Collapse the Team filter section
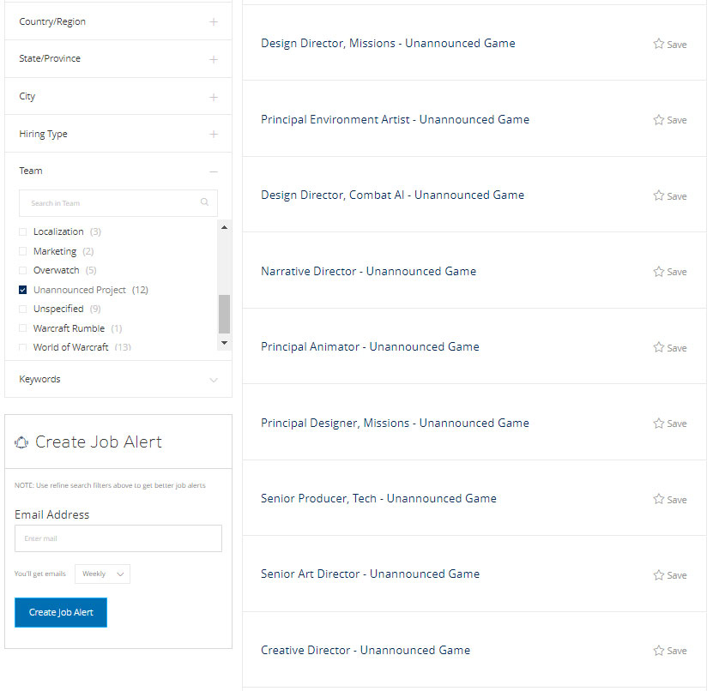 click(x=214, y=171)
